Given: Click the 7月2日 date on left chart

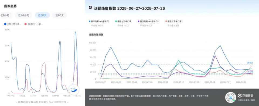Looking at the screenshot, I should coord(22,95).
